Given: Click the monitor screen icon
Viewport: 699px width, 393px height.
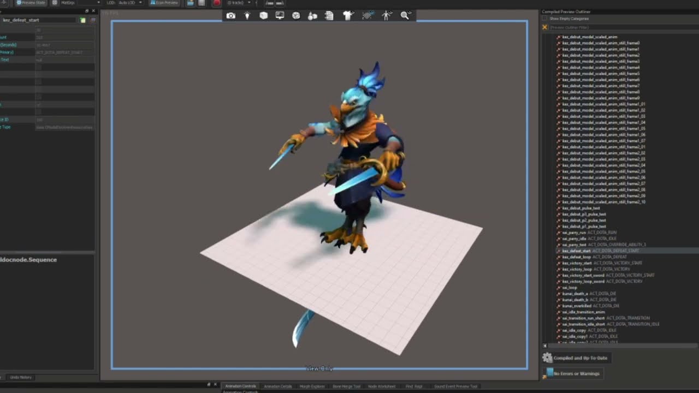Looking at the screenshot, I should click(280, 16).
